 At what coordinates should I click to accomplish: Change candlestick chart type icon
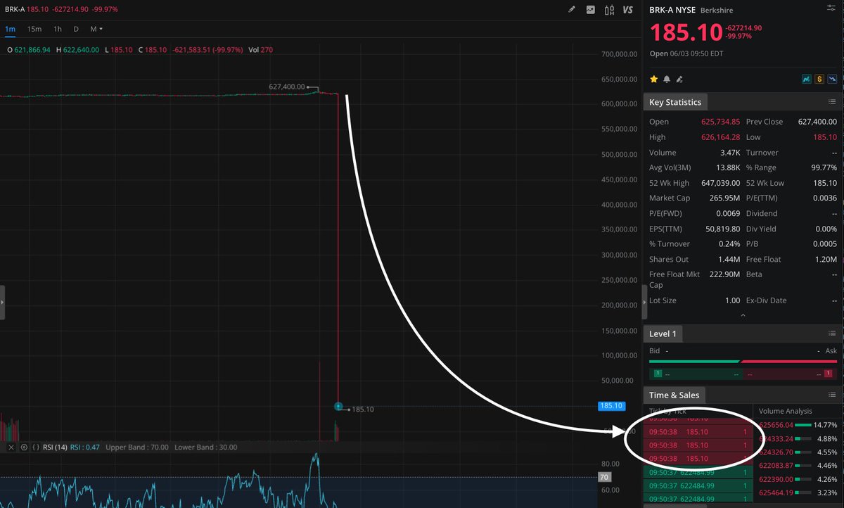pos(609,10)
